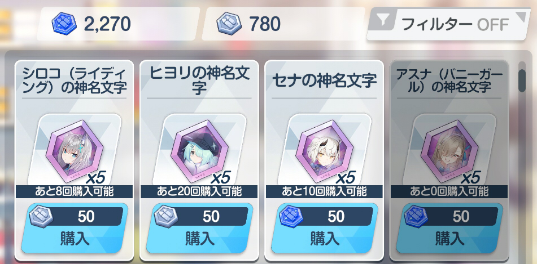Click disabled 購入 button for アスナ item
The height and width of the screenshot is (264, 537).
tap(449, 228)
